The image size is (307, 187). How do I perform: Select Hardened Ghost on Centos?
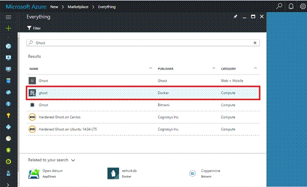(143, 117)
